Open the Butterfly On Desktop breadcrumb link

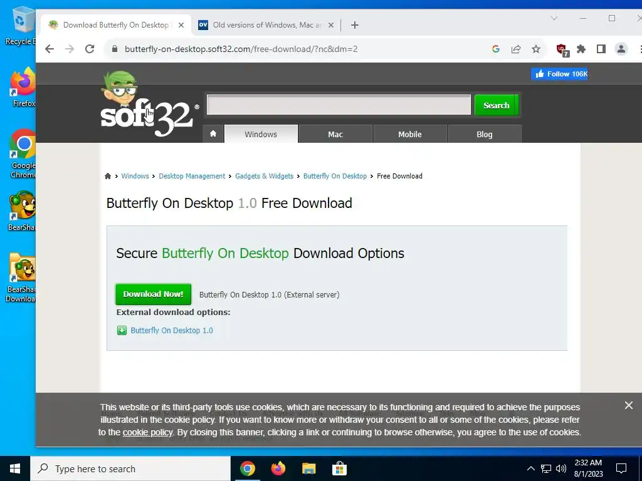coord(335,176)
